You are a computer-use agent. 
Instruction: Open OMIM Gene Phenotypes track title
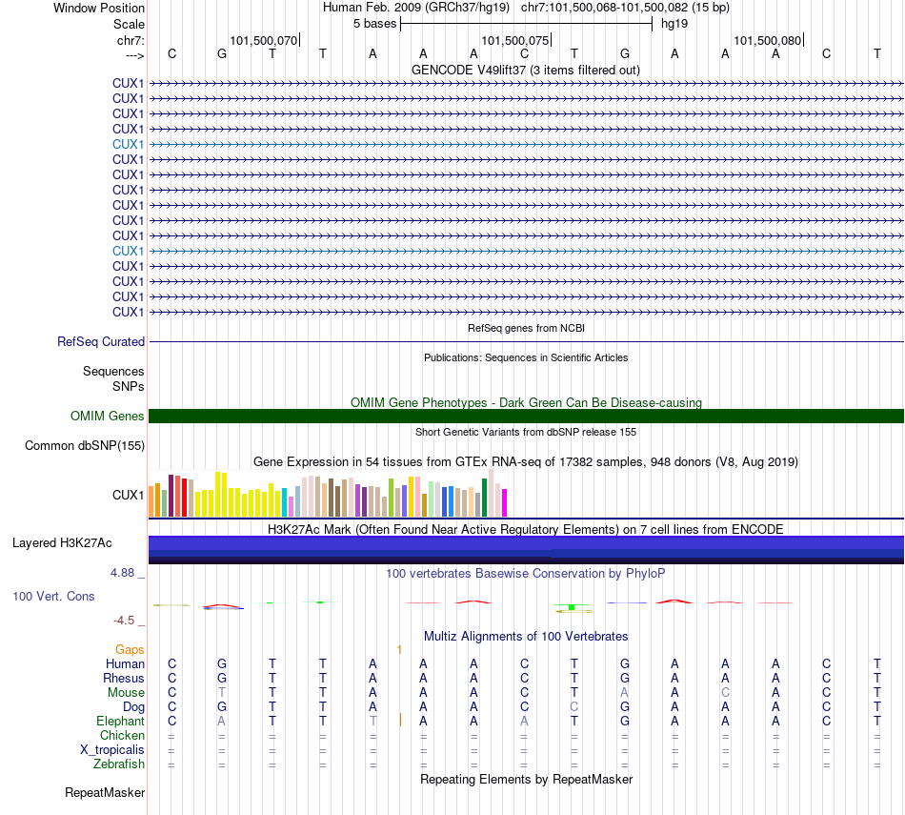coord(526,402)
